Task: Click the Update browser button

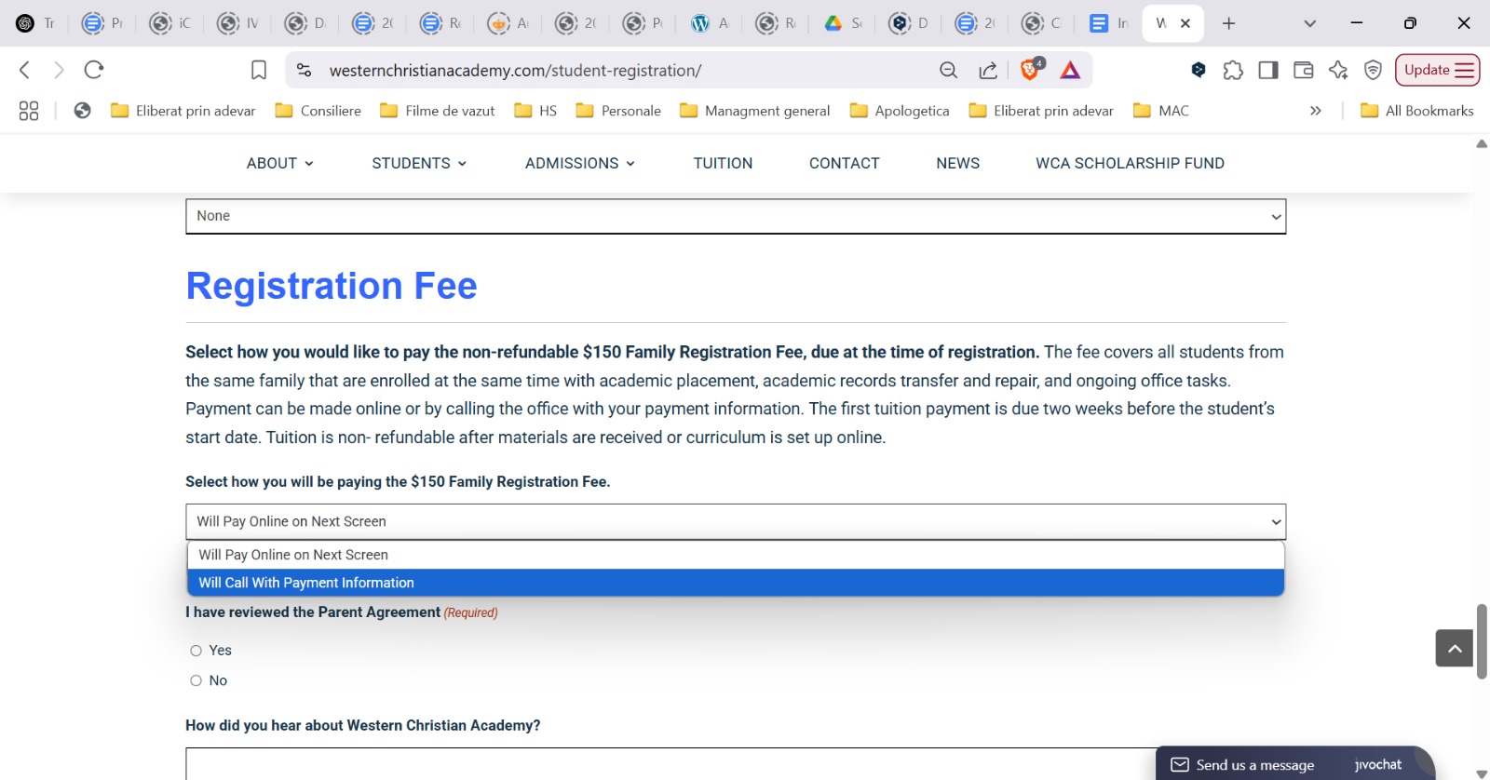Action: (1437, 70)
